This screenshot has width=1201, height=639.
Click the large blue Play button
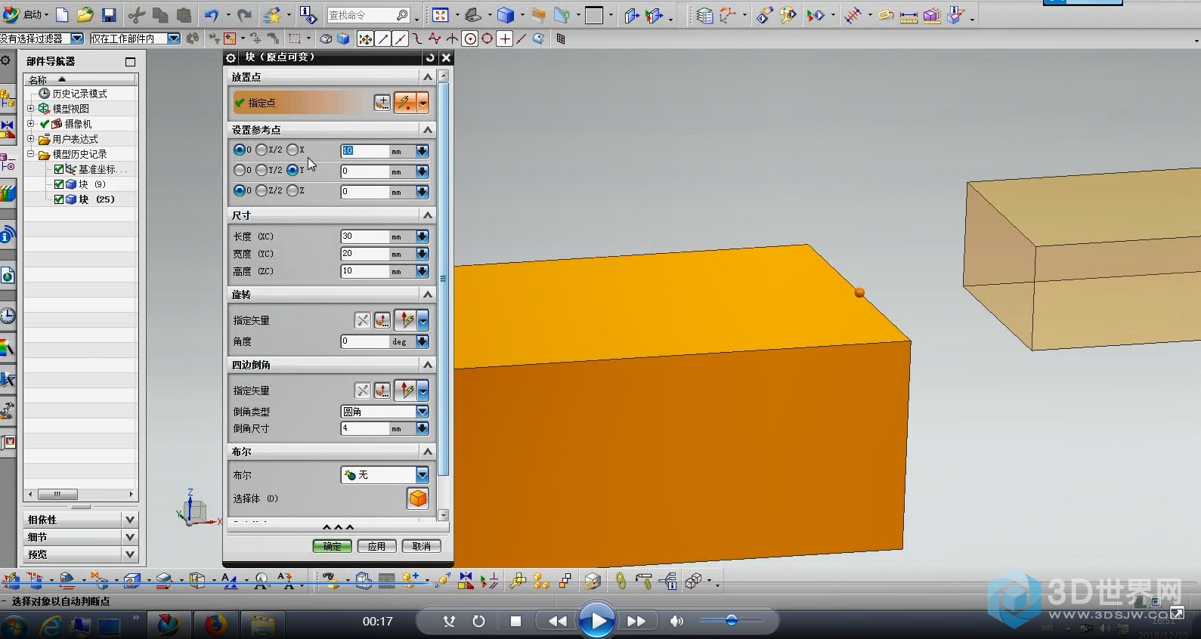pyautogui.click(x=597, y=621)
